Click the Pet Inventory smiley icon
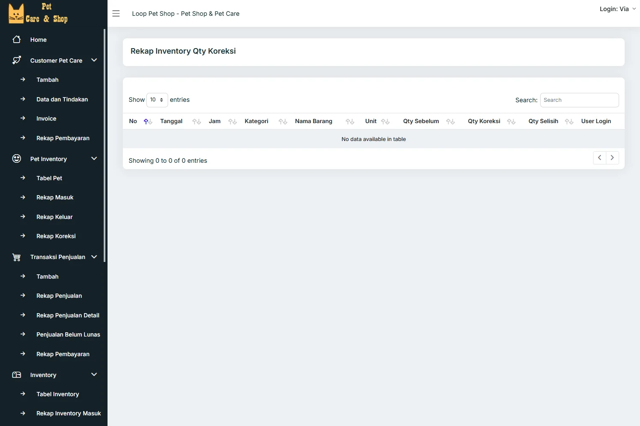 point(17,159)
